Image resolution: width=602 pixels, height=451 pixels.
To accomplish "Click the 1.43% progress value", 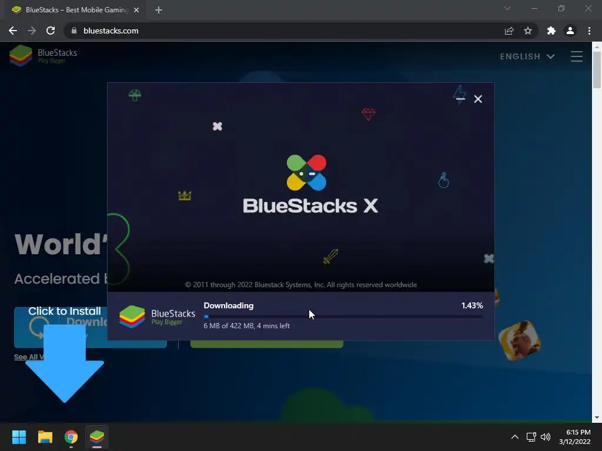I will (x=472, y=305).
